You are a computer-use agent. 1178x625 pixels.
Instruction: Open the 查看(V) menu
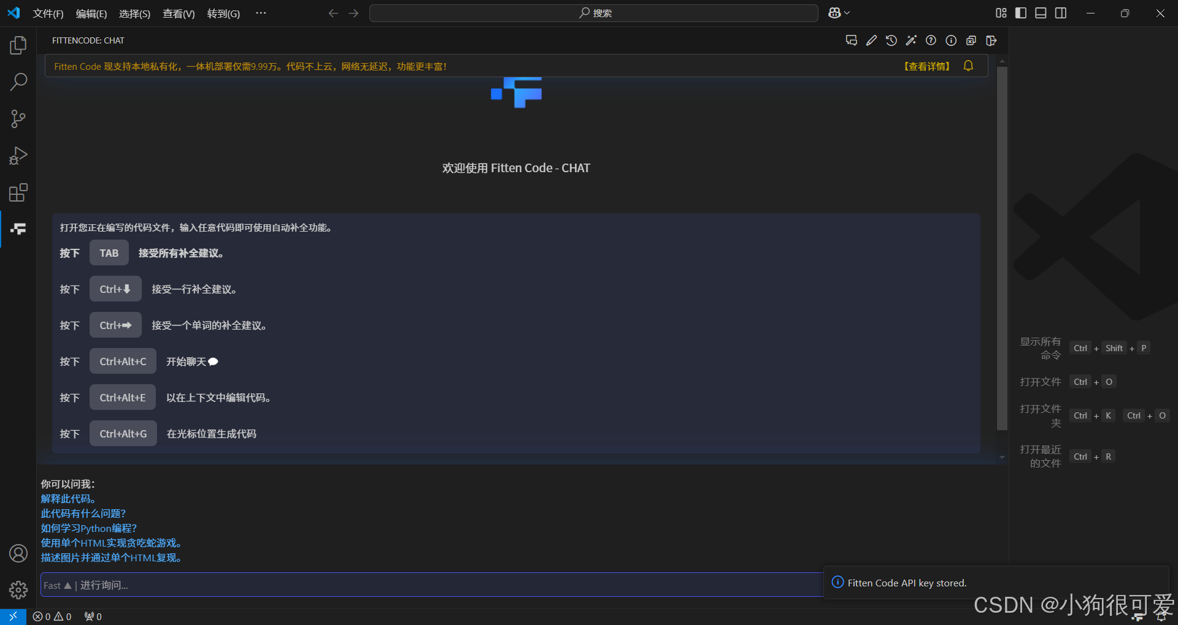tap(179, 13)
